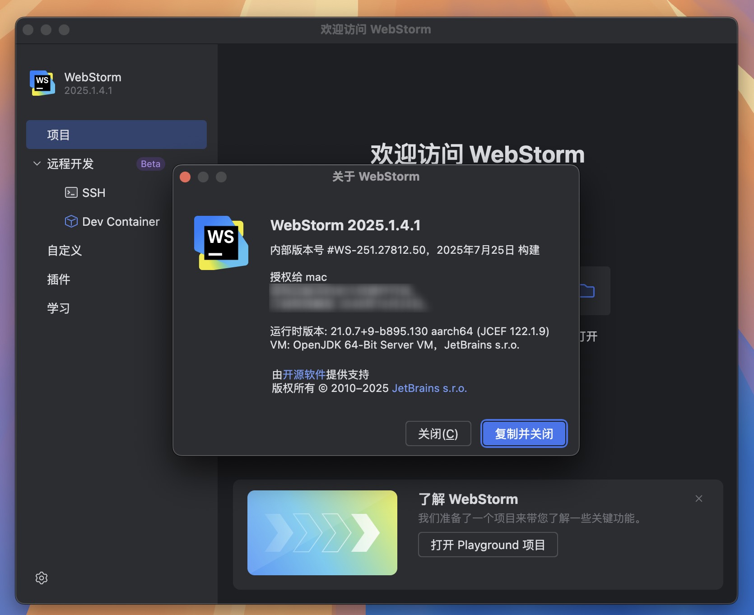Collapse the 远程开发 section
This screenshot has width=754, height=615.
36,164
